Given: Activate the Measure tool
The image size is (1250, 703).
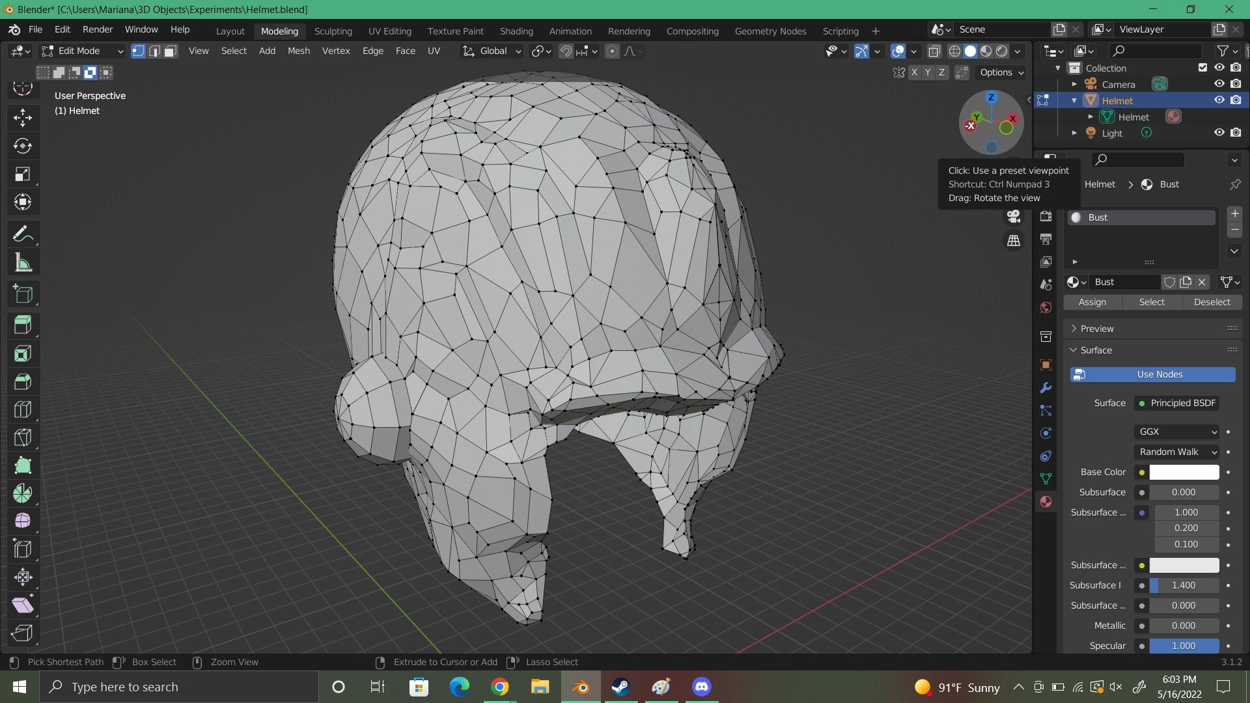Looking at the screenshot, I should [x=23, y=263].
